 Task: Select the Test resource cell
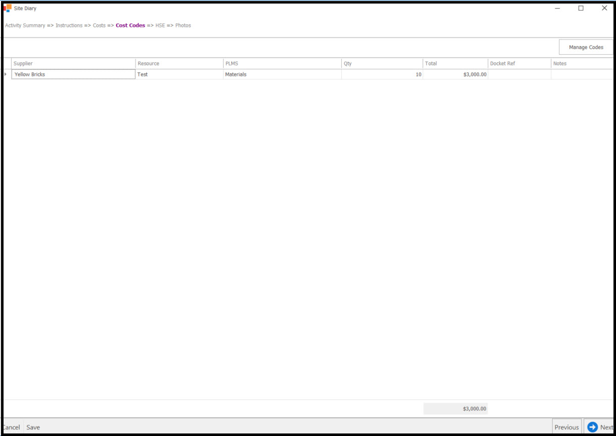pos(179,74)
